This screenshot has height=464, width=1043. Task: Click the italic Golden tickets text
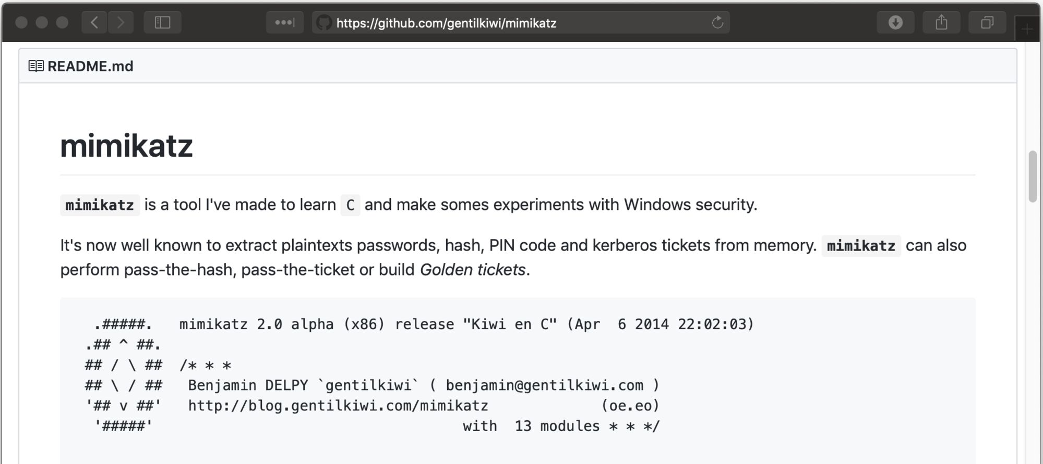pos(472,270)
